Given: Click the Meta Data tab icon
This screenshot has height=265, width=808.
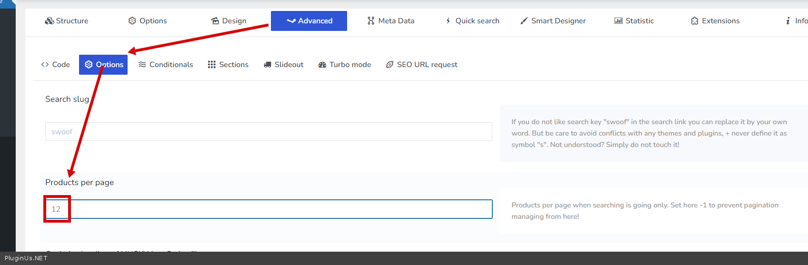Looking at the screenshot, I should click(371, 21).
